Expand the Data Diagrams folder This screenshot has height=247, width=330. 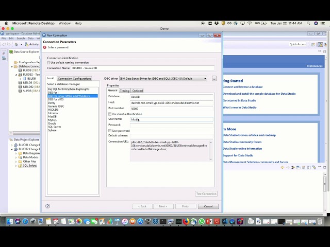[x=16, y=153]
